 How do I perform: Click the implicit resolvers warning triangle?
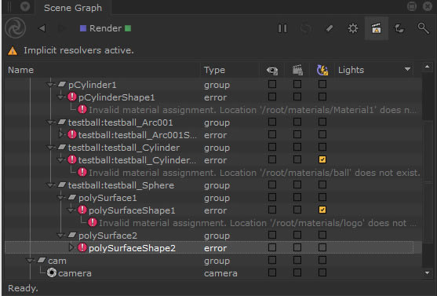click(13, 51)
